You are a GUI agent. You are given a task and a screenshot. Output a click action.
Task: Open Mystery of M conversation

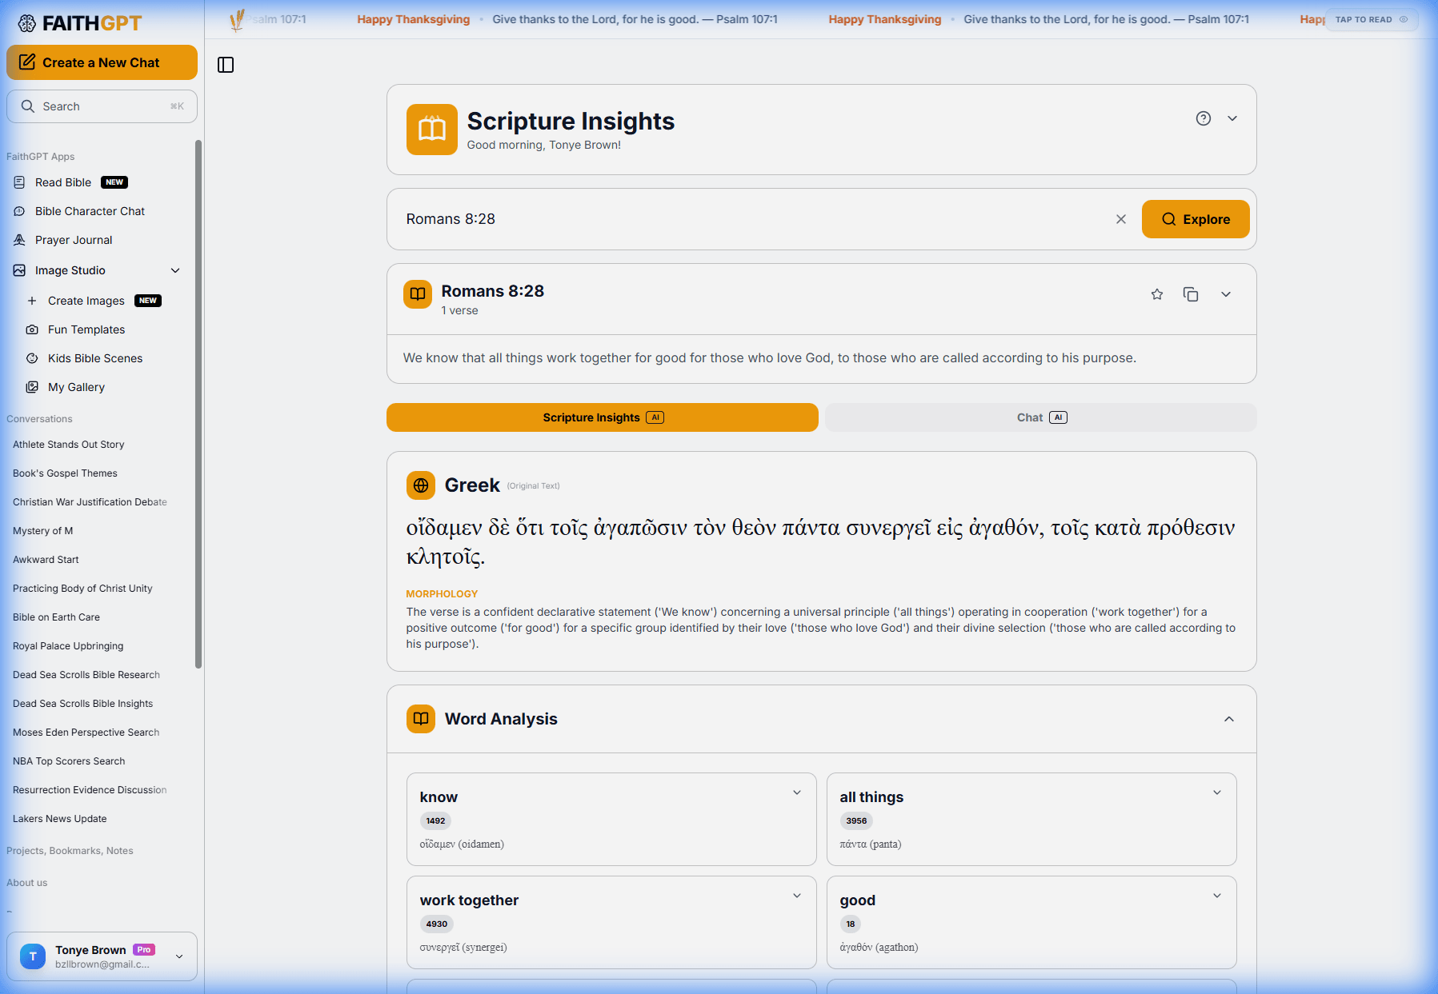click(42, 531)
